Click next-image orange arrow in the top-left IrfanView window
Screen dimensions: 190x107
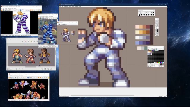(x=33, y=10)
